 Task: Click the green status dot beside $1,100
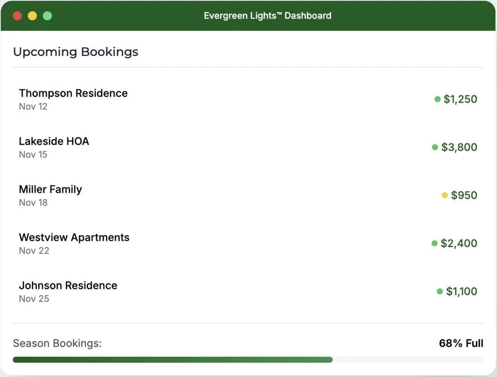pyautogui.click(x=440, y=291)
